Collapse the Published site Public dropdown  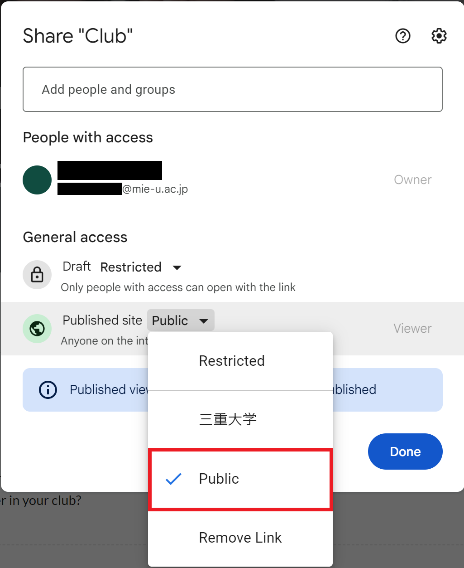(x=181, y=320)
